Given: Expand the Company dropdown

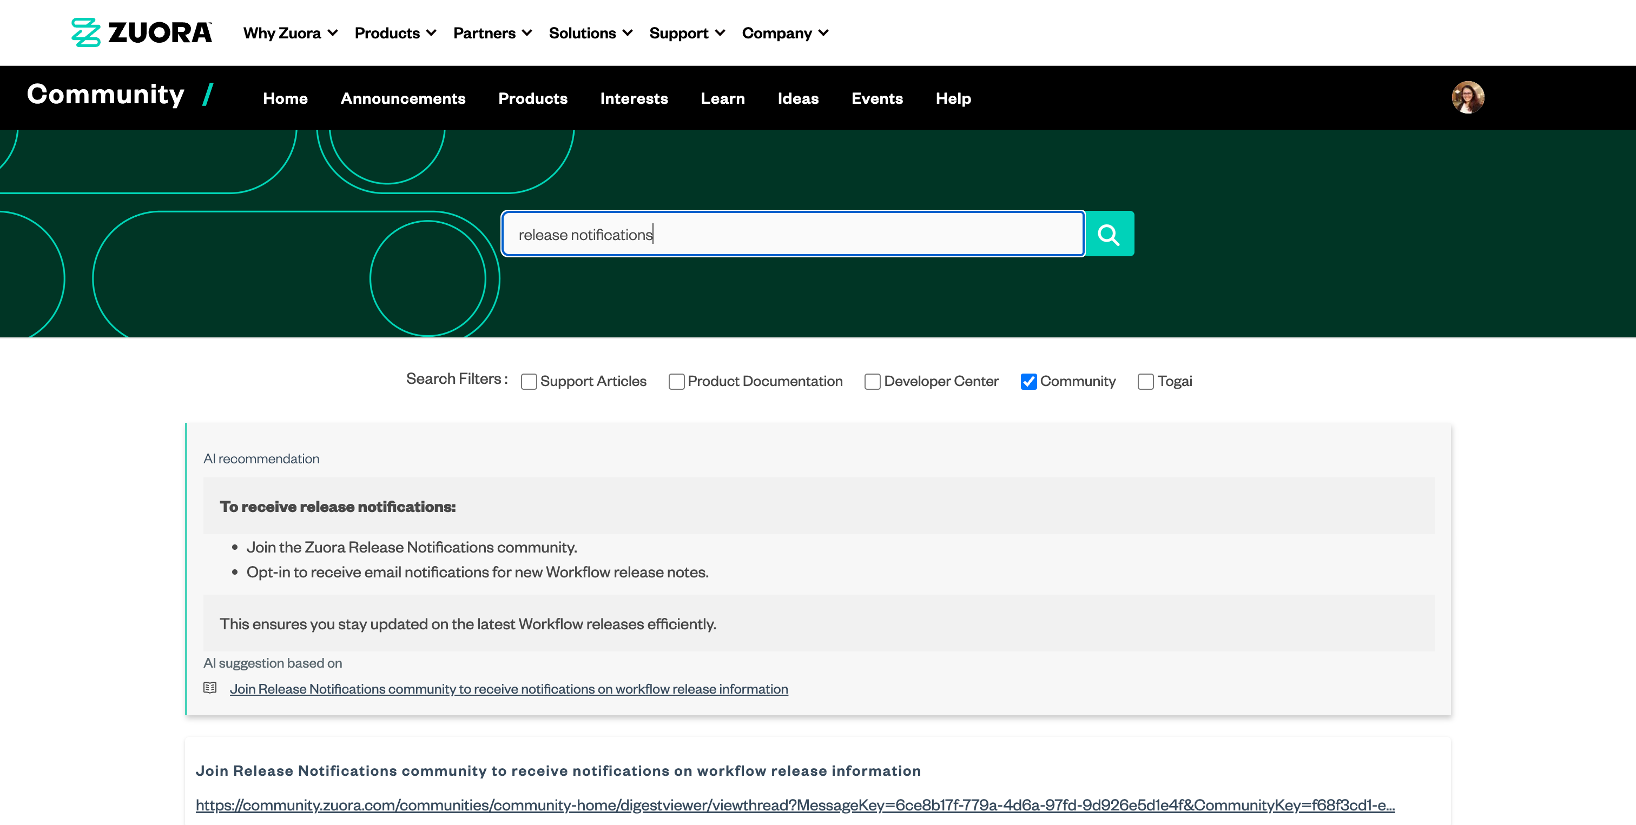Looking at the screenshot, I should [x=785, y=33].
